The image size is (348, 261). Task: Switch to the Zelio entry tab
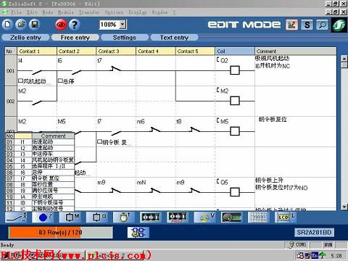25,38
